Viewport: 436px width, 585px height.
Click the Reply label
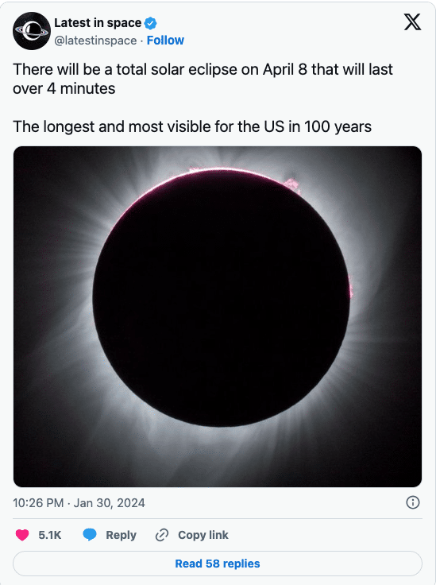click(x=121, y=535)
